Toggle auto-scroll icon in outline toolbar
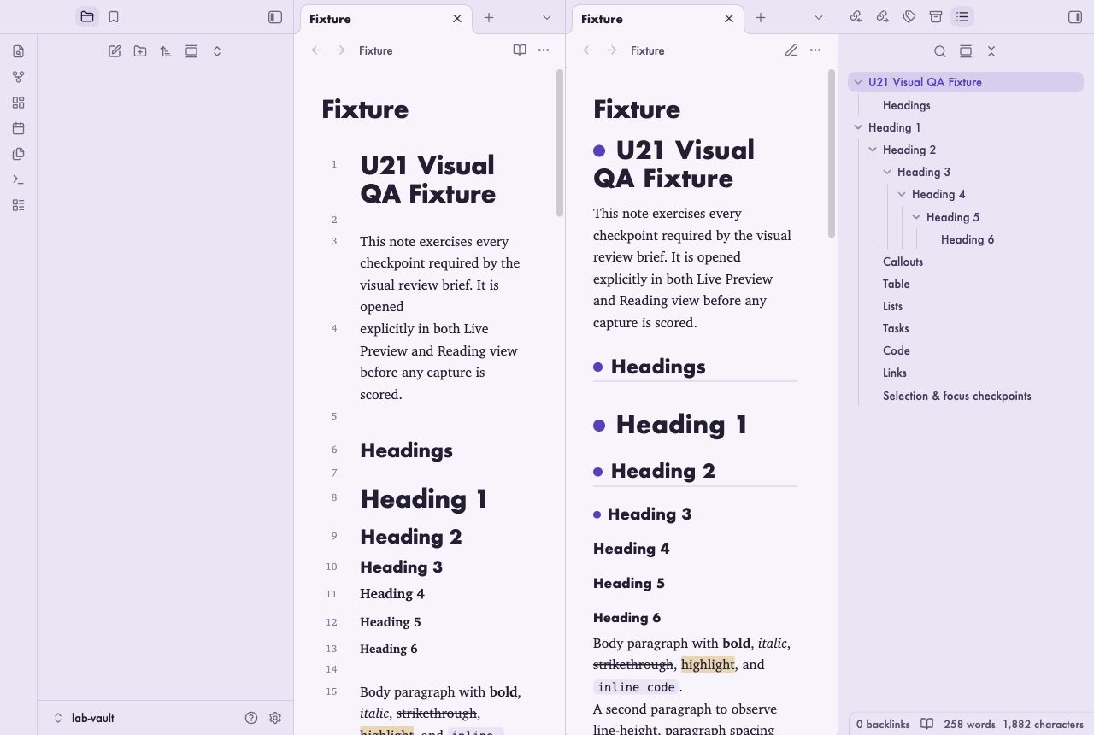This screenshot has width=1094, height=735. pos(966,51)
